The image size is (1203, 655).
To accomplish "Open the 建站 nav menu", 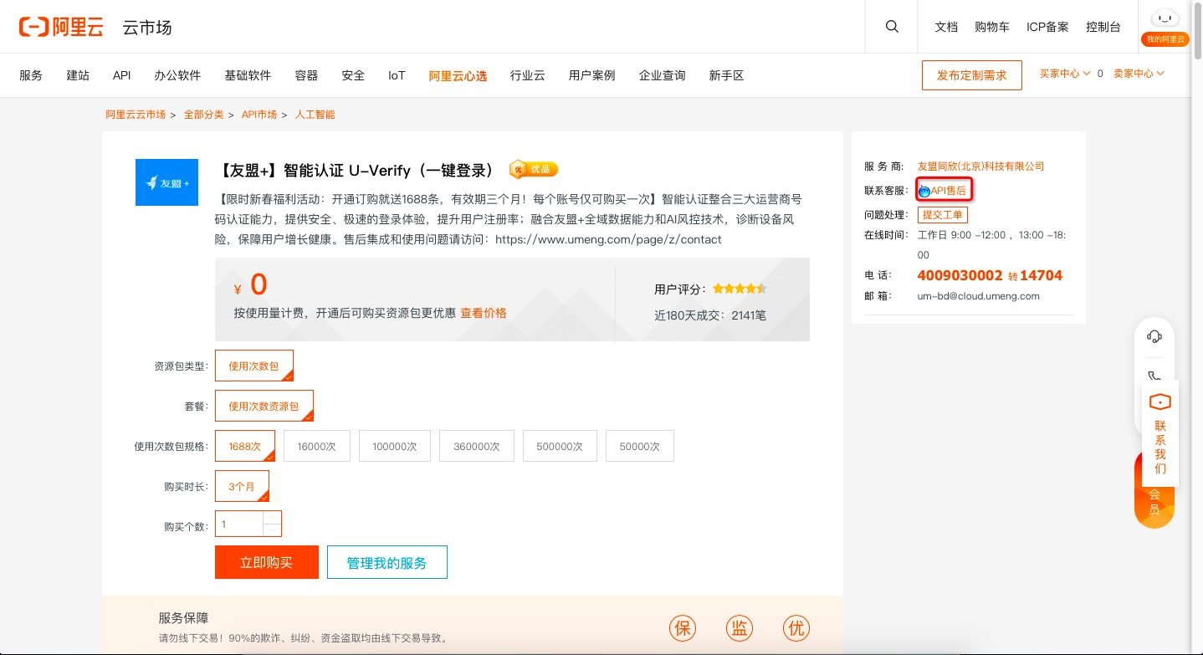I will [x=78, y=75].
